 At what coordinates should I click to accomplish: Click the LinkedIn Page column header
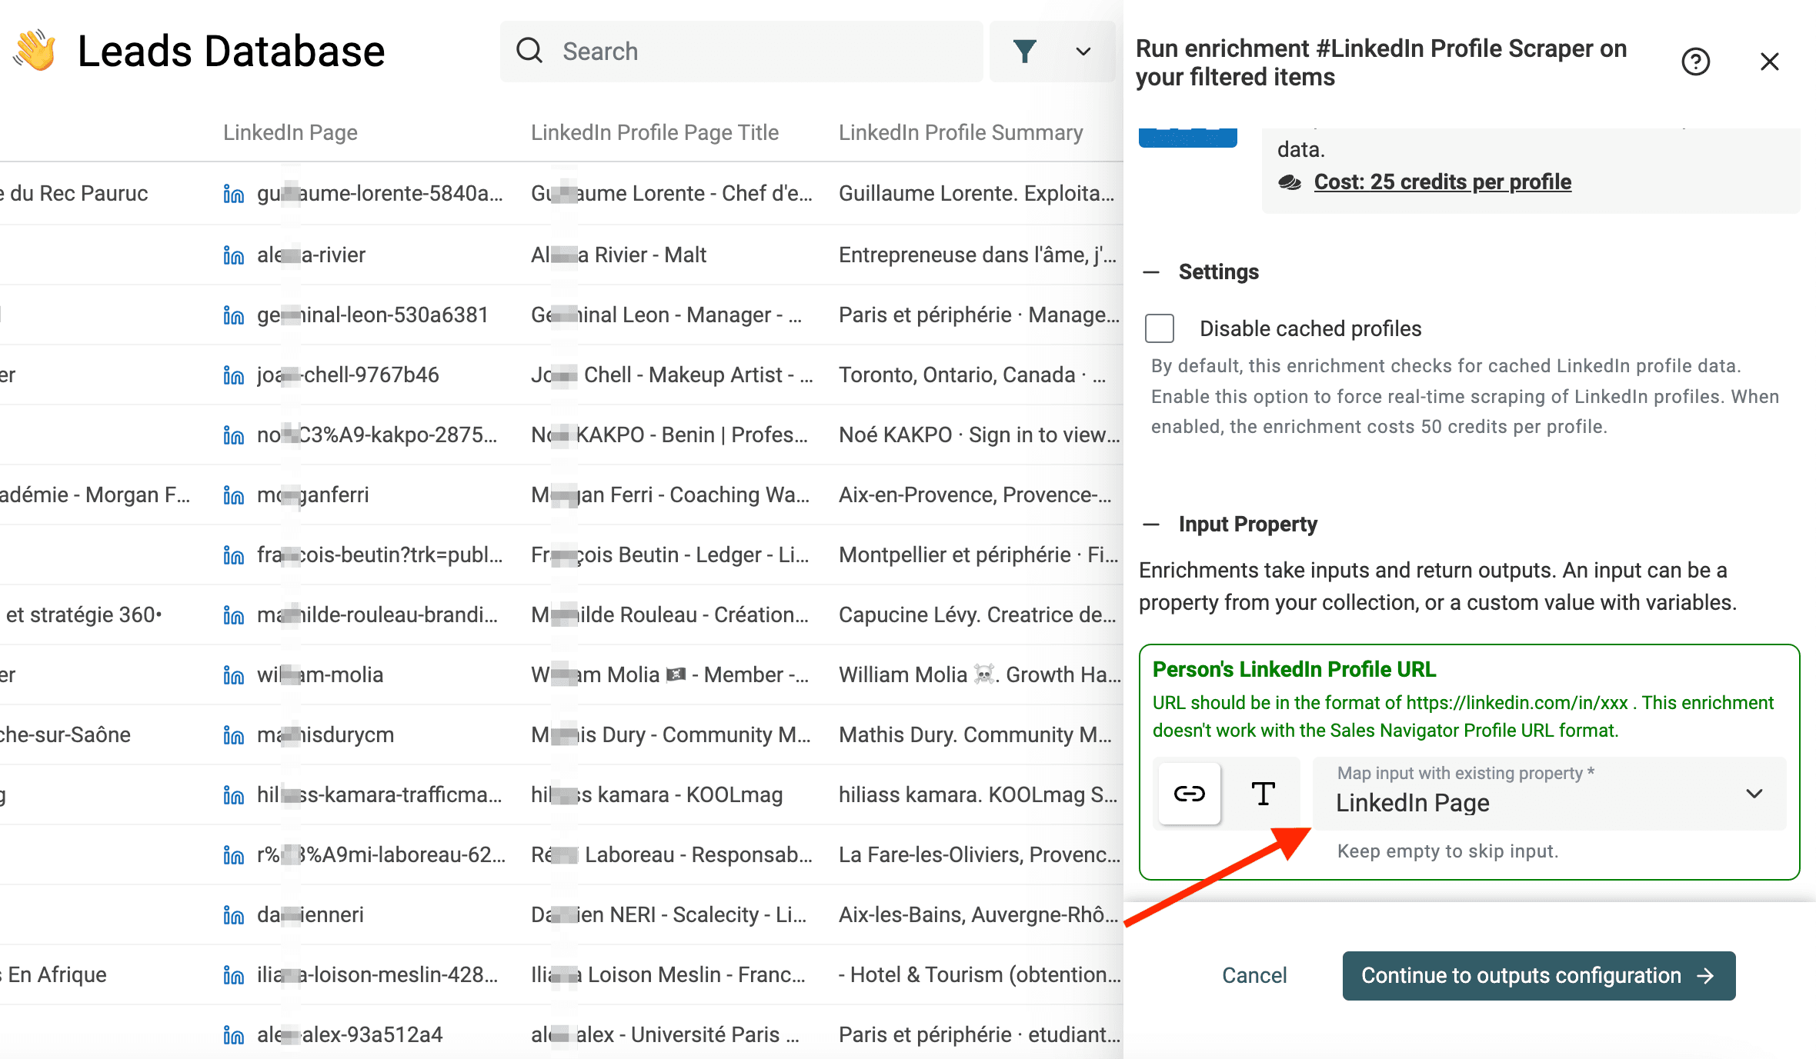290,132
